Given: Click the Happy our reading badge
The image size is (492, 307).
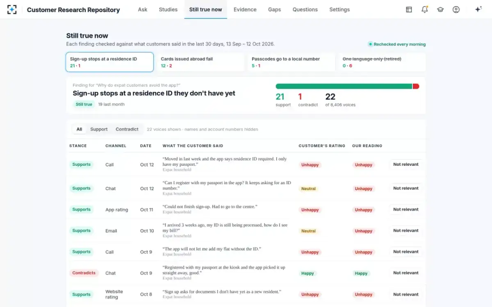Looking at the screenshot, I should point(361,273).
